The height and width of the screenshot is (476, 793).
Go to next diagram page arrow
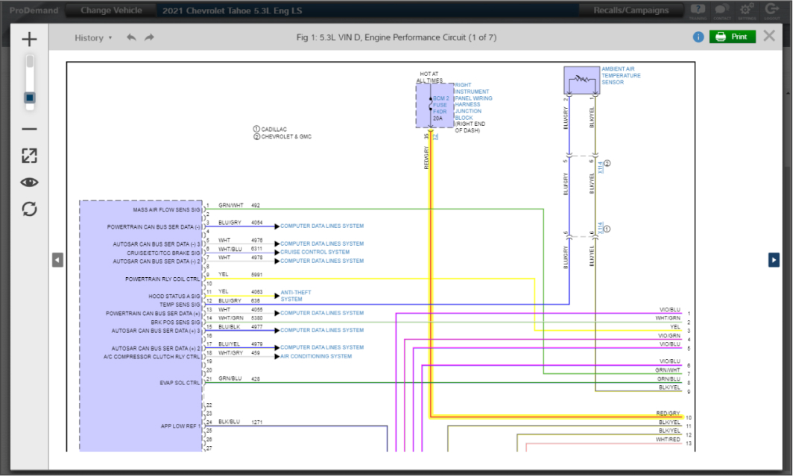[774, 259]
